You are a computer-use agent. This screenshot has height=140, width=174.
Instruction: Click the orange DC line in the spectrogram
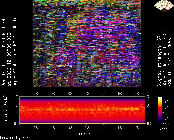click(x=82, y=123)
